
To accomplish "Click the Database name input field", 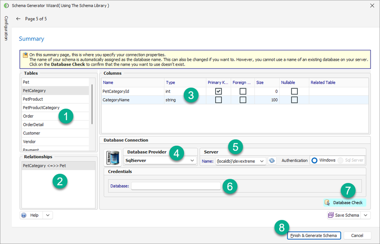I will [x=176, y=186].
